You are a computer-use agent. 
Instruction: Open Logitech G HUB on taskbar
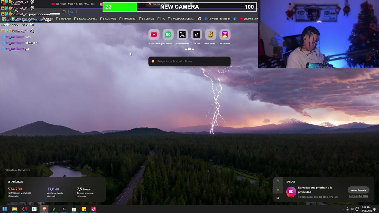64,209
